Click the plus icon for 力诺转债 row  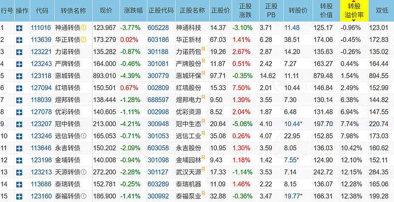[19, 52]
